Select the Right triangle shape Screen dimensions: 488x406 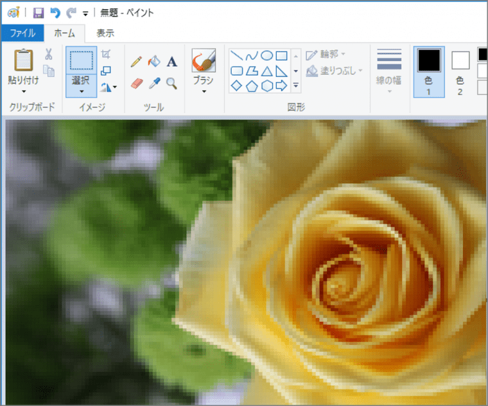pos(281,71)
